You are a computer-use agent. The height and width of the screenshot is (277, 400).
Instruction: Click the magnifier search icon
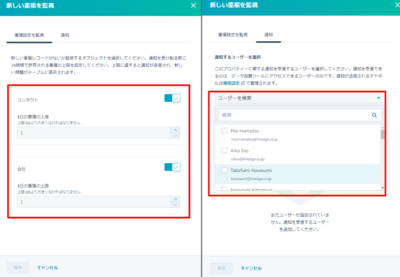pos(374,115)
